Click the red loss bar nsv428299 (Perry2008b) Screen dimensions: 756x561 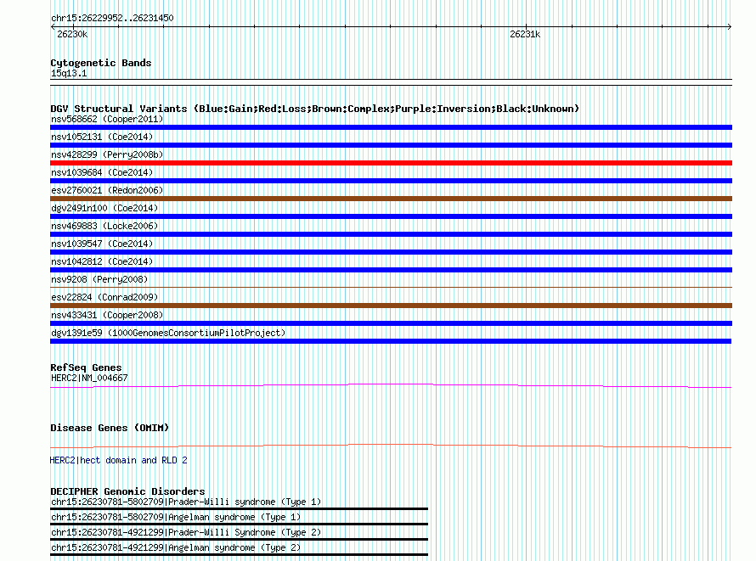(391, 163)
